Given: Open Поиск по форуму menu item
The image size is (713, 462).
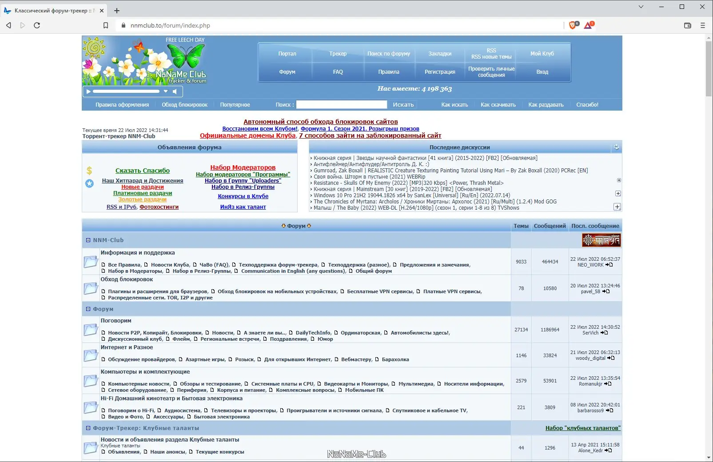Looking at the screenshot, I should 389,53.
